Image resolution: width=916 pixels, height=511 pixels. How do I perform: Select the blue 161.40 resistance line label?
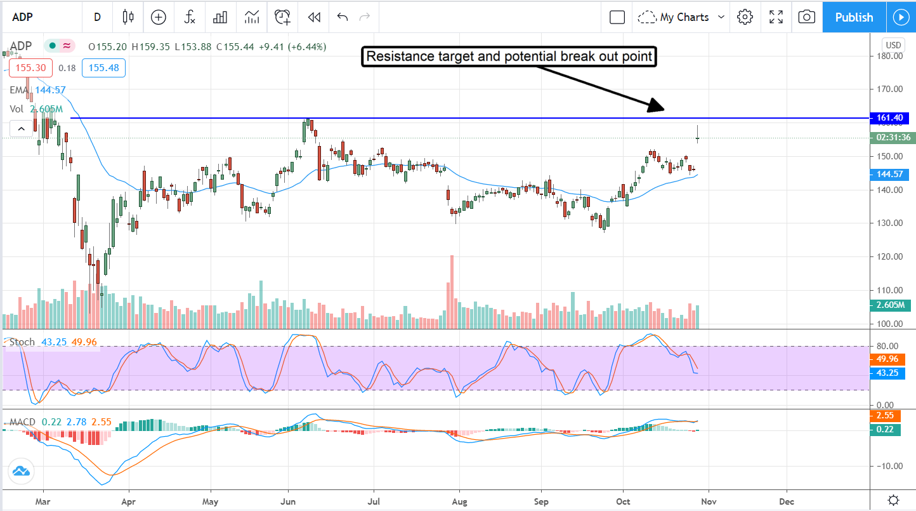(891, 118)
